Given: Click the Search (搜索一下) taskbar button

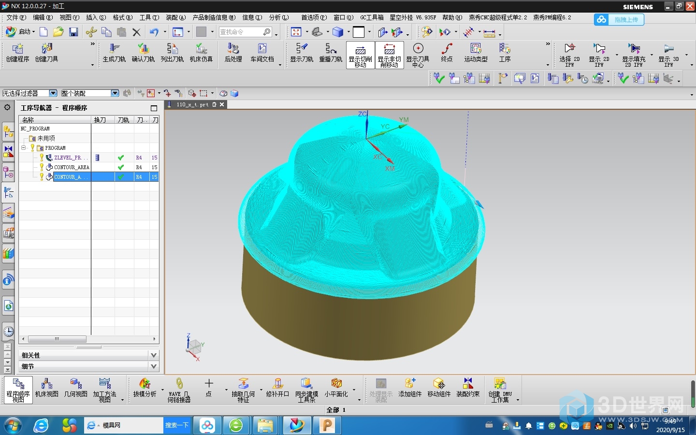Looking at the screenshot, I should (x=177, y=425).
